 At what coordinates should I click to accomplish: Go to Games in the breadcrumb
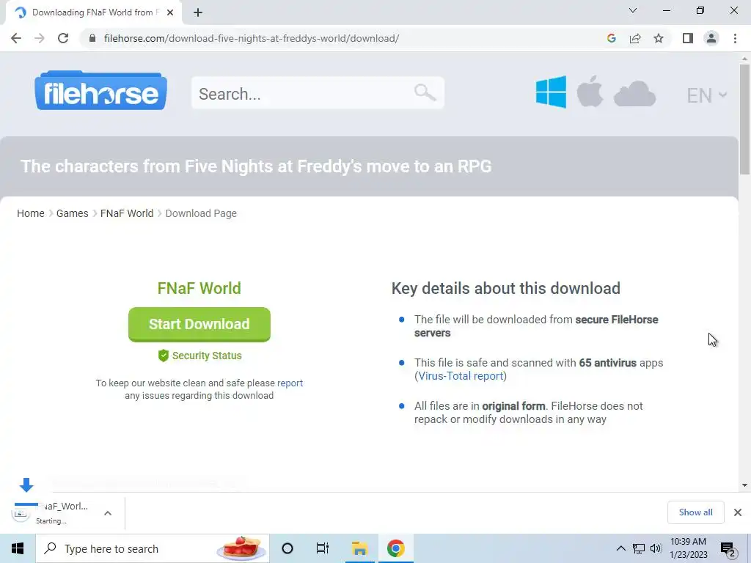pos(73,213)
